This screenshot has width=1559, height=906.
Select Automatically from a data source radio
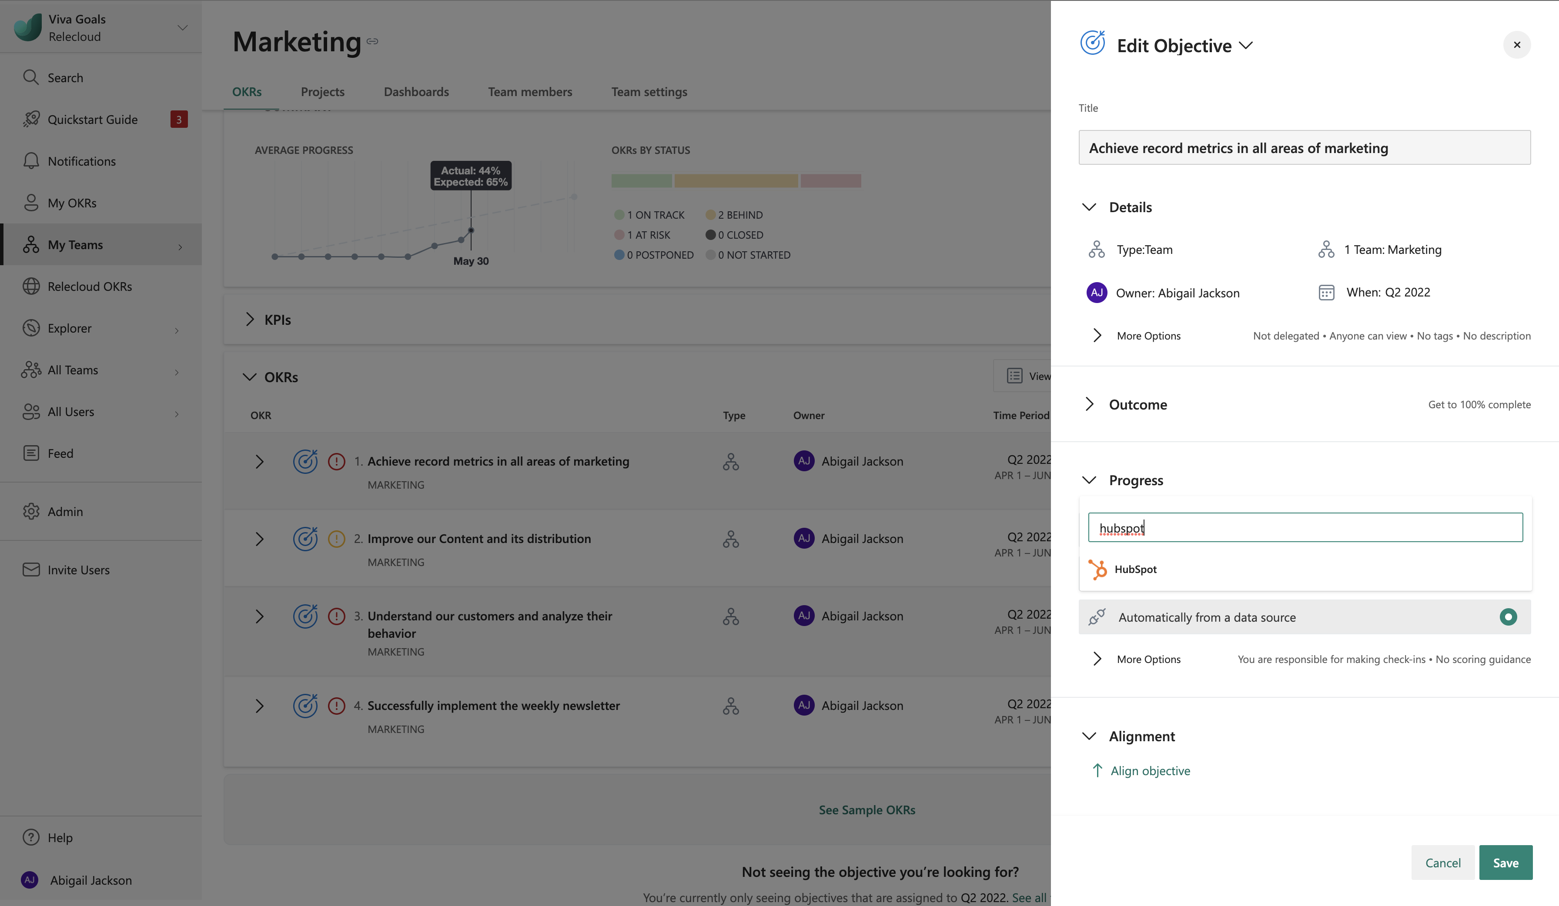[x=1508, y=616]
